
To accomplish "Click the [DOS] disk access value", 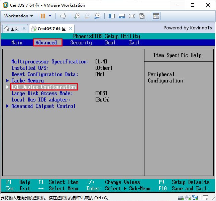I will pyautogui.click(x=101, y=93).
